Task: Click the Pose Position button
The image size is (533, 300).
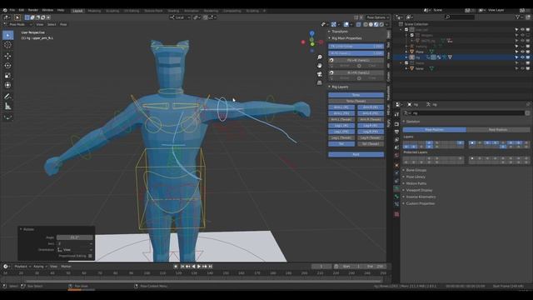Action: pos(435,130)
